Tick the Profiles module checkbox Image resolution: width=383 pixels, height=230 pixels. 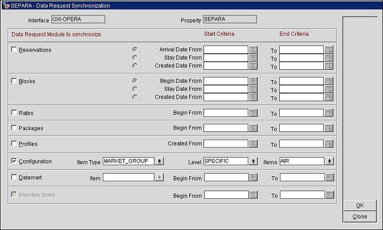click(14, 143)
